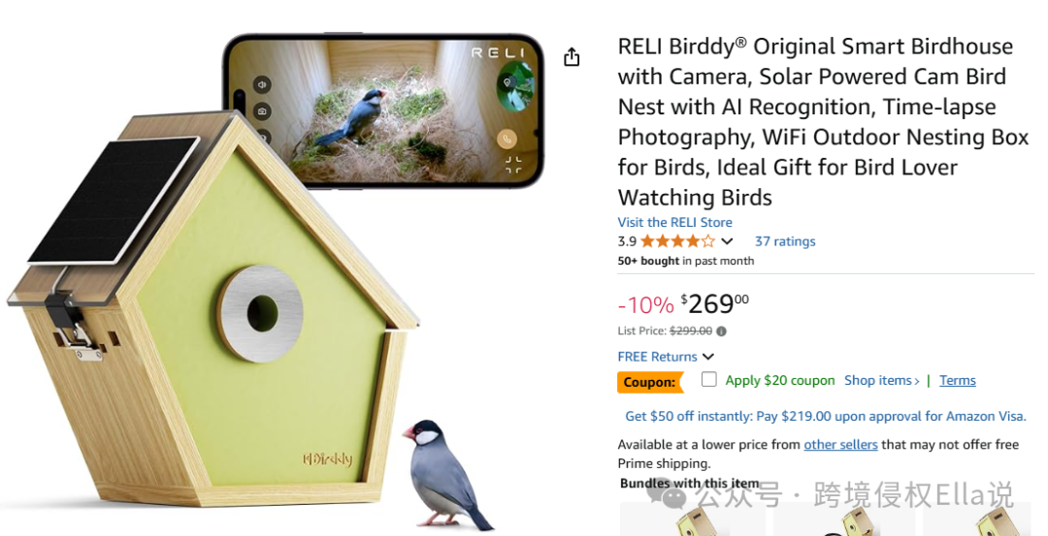Viewport: 1048px width, 536px height.
Task: Open Shop items arrow link
Action: point(881,381)
